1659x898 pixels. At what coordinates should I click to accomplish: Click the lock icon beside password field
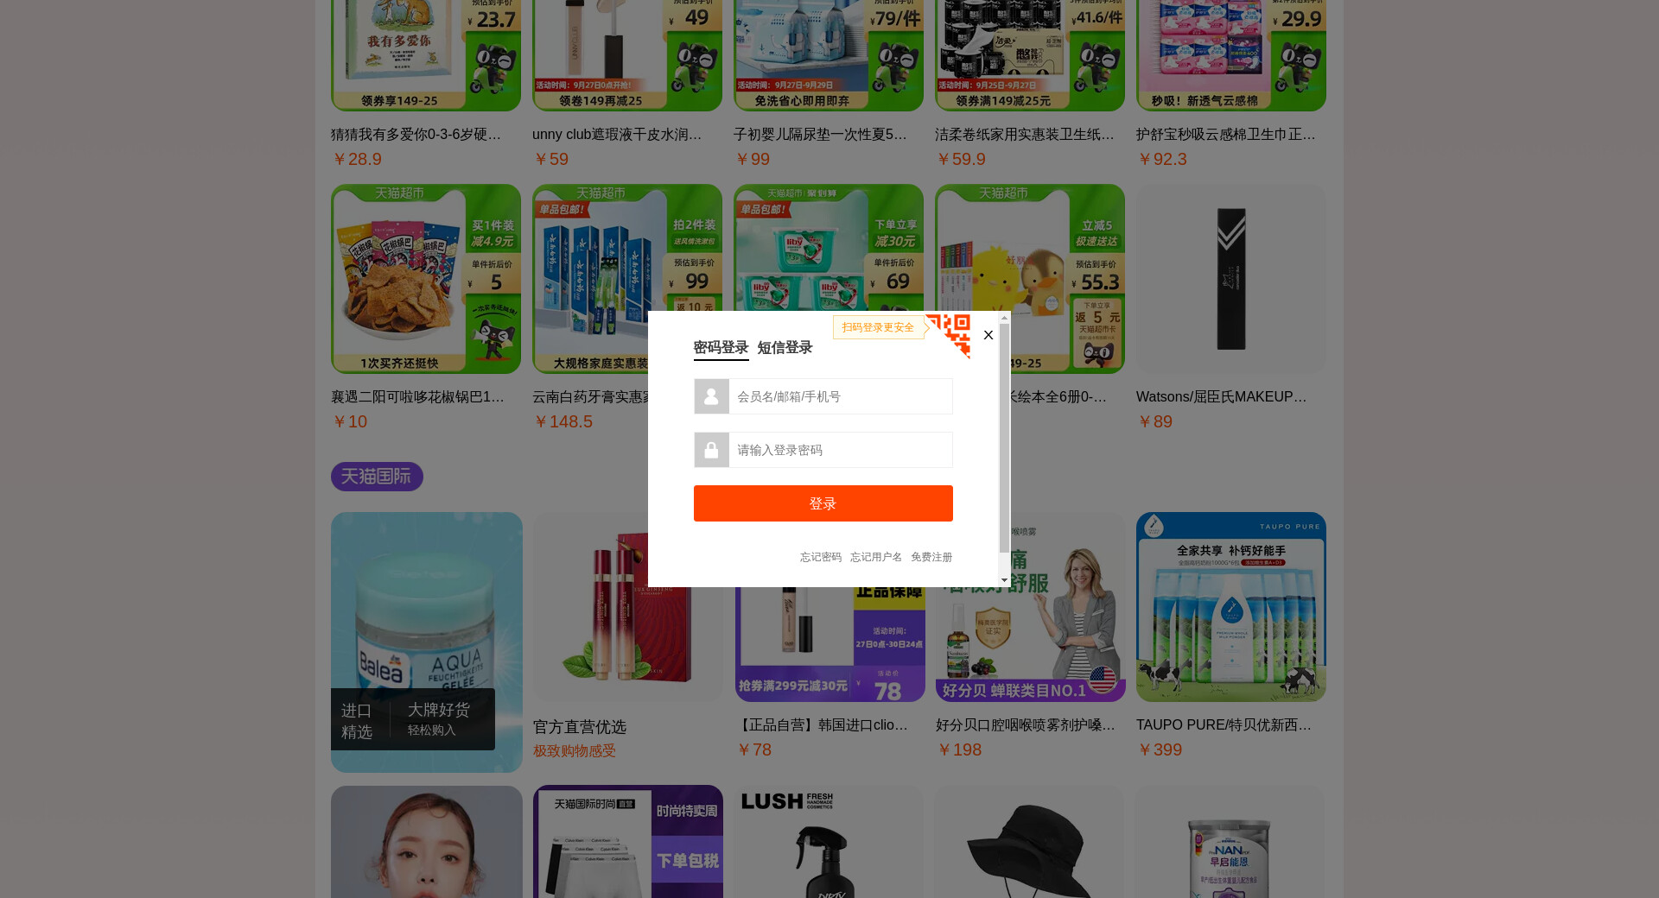(x=711, y=450)
